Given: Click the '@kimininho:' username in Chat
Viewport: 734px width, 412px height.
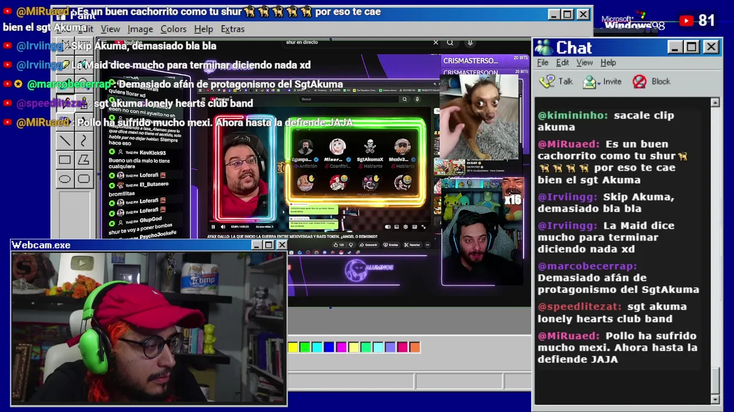Looking at the screenshot, I should [572, 116].
